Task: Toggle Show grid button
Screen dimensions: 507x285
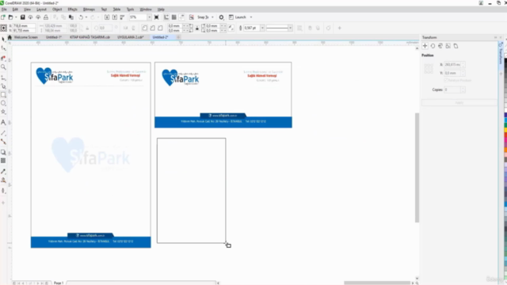Action: pyautogui.click(x=174, y=17)
